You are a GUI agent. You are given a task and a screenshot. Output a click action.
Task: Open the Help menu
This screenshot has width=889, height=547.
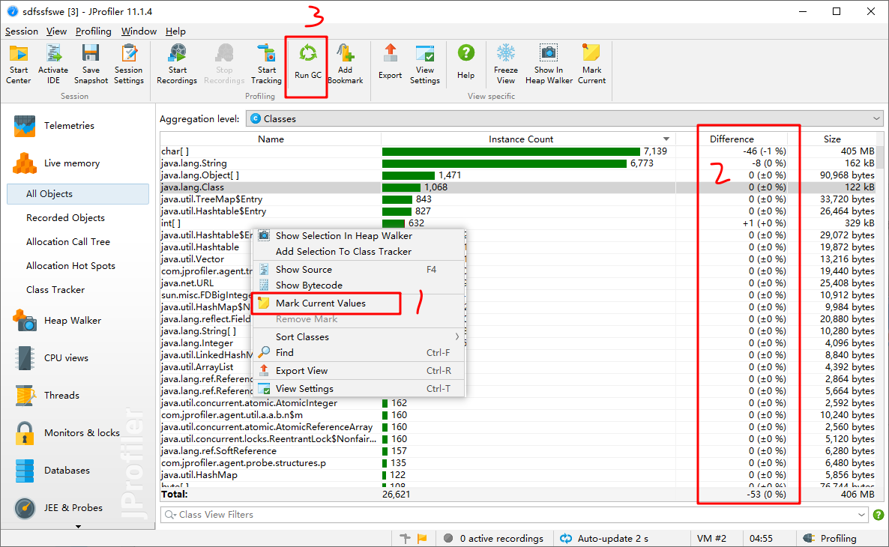[x=175, y=31]
